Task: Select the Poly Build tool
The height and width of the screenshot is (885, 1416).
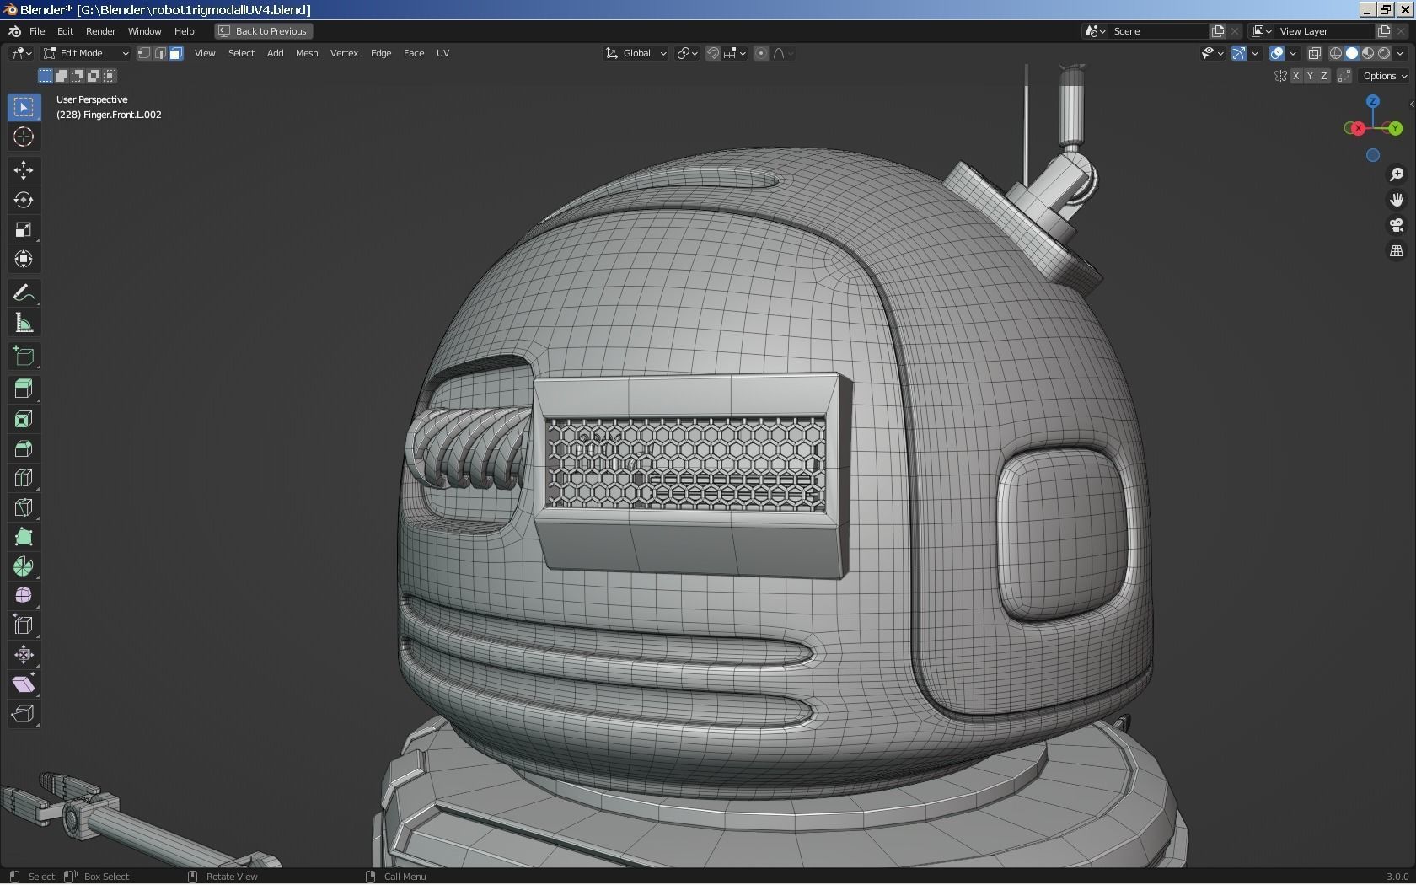Action: pos(24,537)
